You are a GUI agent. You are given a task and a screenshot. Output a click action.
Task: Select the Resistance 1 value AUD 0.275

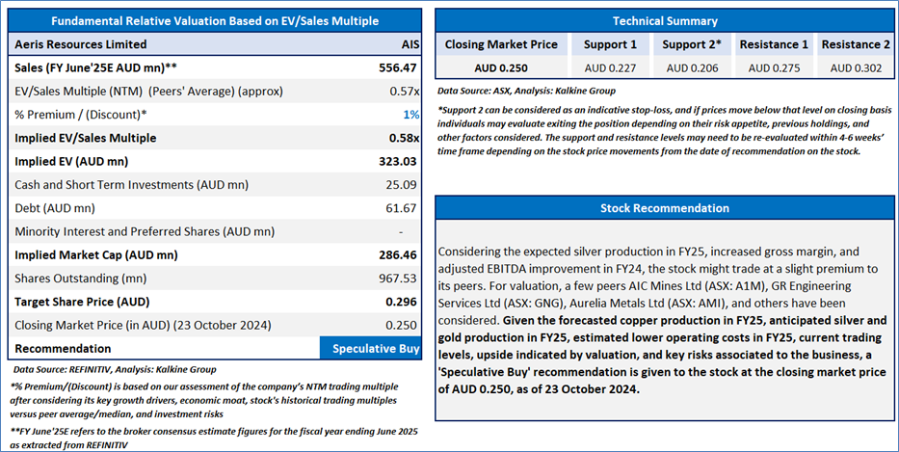(x=774, y=67)
